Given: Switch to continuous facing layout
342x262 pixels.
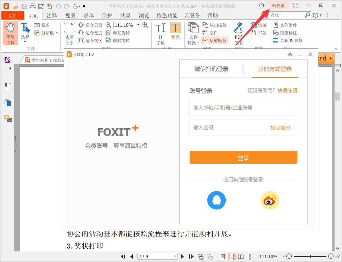Looking at the screenshot, I should 250,257.
